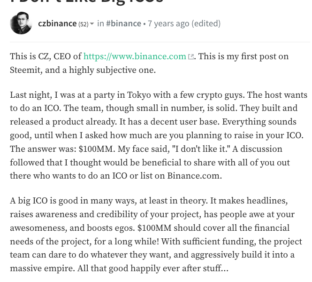The height and width of the screenshot is (282, 312).
Task: Click the czbinance author name
Action: pos(57,23)
